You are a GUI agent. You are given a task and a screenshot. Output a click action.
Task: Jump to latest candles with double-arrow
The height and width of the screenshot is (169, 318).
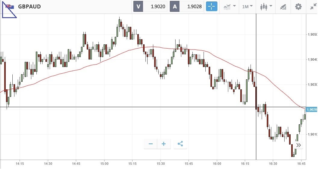pyautogui.click(x=298, y=145)
